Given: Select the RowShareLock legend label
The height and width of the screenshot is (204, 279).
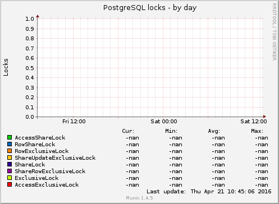Looking at the screenshot, I should point(35,145).
